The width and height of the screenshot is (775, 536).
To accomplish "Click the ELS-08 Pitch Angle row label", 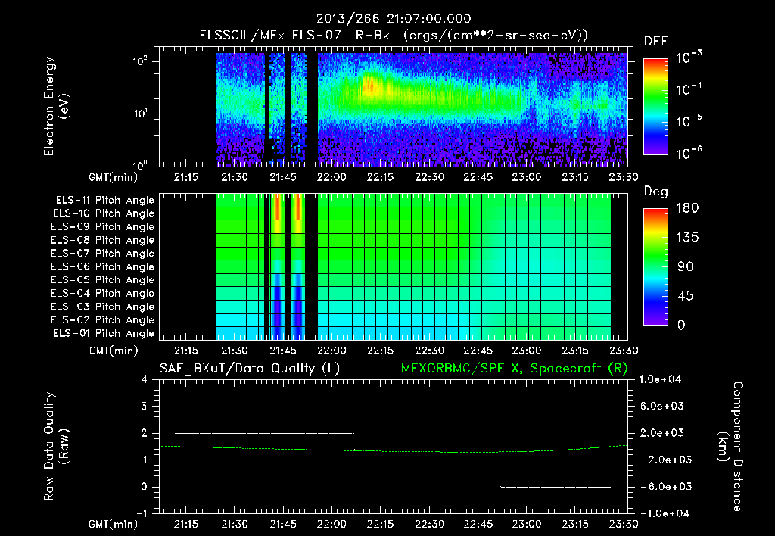I will click(102, 240).
